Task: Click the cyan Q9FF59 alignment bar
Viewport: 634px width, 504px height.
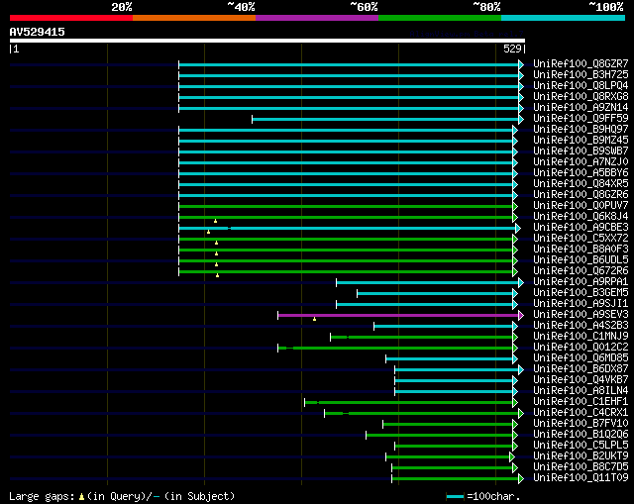Action: 385,119
